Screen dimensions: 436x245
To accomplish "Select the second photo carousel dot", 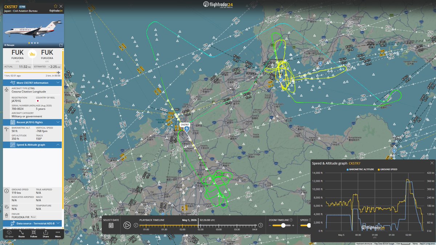I will (x=32, y=43).
